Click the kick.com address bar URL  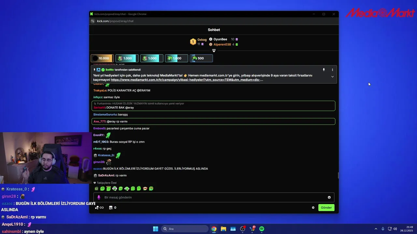[x=115, y=21]
